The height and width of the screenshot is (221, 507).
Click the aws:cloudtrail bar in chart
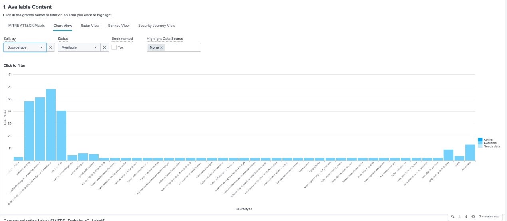pos(62,135)
